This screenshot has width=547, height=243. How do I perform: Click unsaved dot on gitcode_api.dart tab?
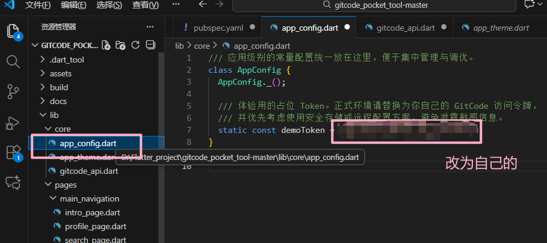tap(443, 27)
